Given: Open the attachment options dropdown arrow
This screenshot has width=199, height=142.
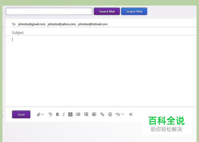Looking at the screenshot, I should click(x=43, y=114).
